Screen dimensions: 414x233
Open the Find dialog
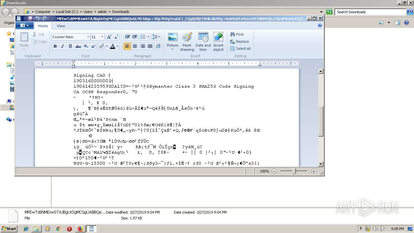tap(237, 34)
